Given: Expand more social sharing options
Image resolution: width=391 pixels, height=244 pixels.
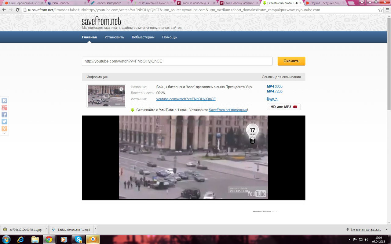Looking at the screenshot, I should [4, 134].
